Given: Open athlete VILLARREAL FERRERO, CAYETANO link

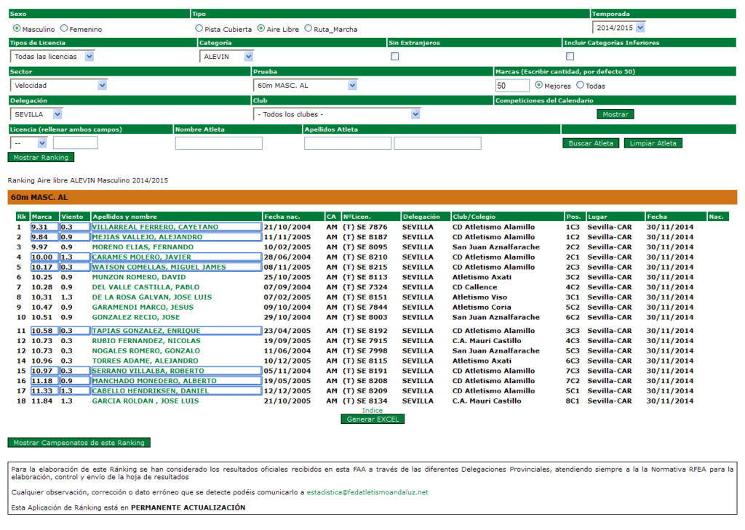Looking at the screenshot, I should point(155,228).
